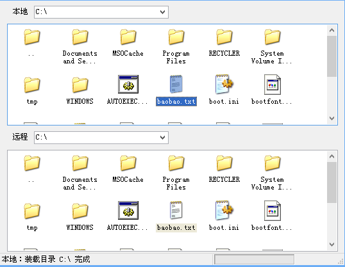345x267 pixels.
Task: Open the parent '..' folder in remote pane
Action: [32, 163]
